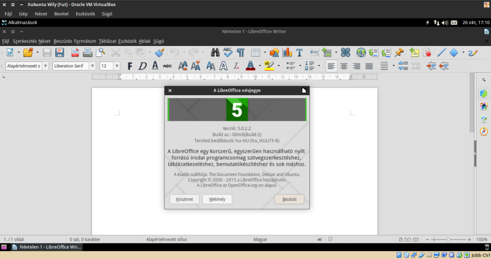Insert a comment (yellow note icon)
Image resolution: width=491 pixels, height=259 pixels.
[x=414, y=52]
